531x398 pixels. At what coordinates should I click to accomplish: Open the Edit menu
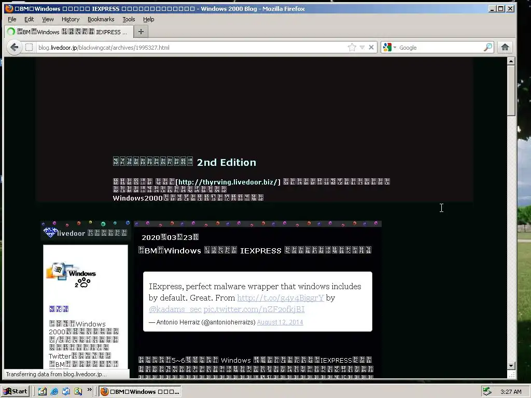(29, 19)
